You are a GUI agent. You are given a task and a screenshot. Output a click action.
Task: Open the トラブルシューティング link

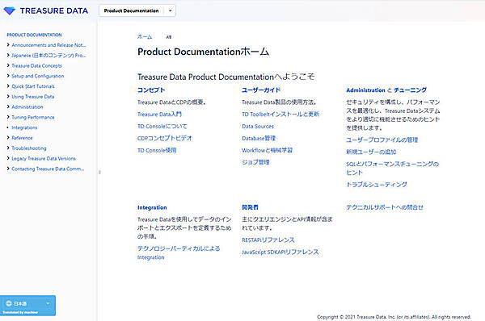tap(377, 185)
